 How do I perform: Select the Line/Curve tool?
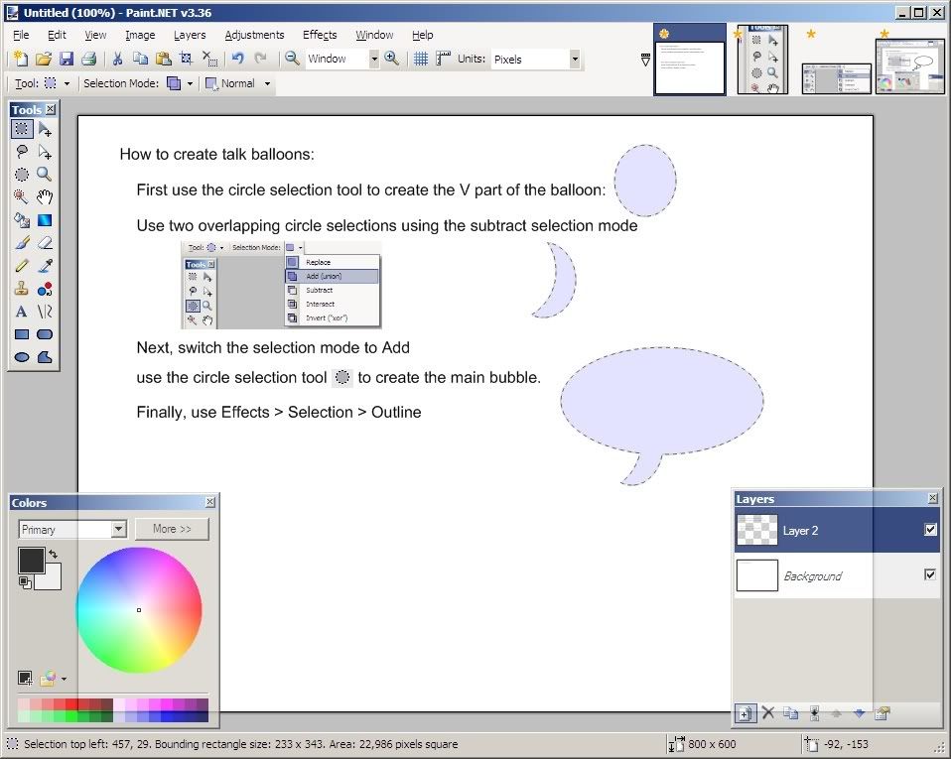(45, 312)
